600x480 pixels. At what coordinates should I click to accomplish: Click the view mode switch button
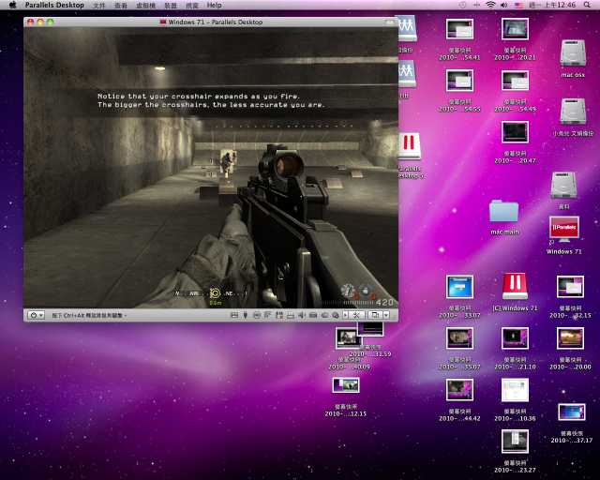coord(375,315)
